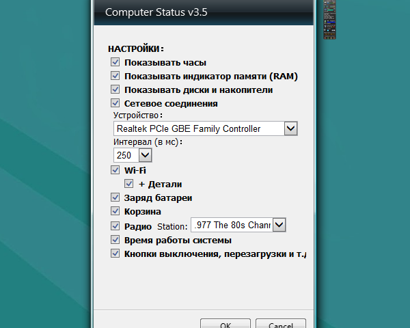
Task: Click the Computer Status gadget thumbnail
Action: (329, 20)
